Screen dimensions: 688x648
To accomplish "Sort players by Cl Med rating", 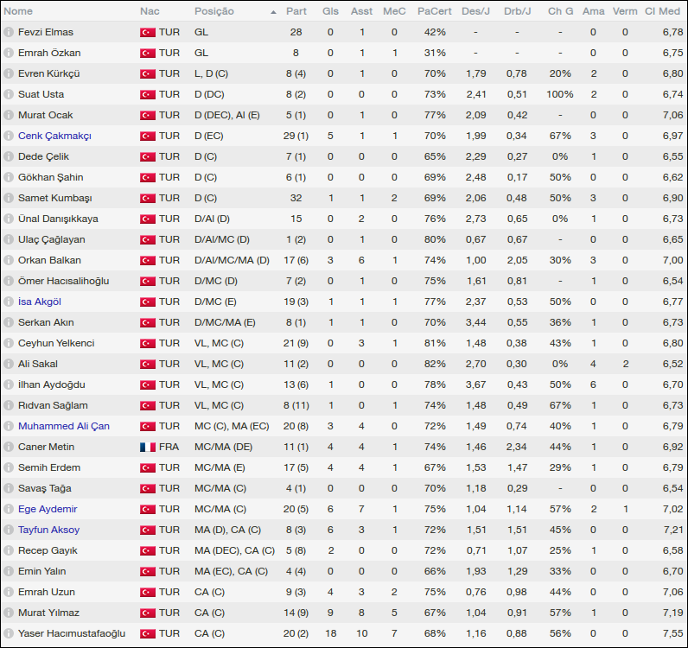I will [663, 11].
